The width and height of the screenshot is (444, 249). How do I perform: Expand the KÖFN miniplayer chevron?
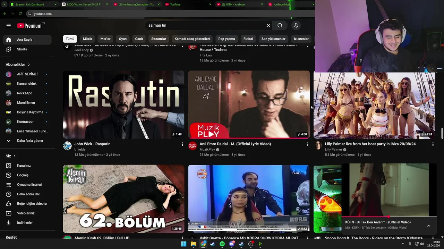429,226
